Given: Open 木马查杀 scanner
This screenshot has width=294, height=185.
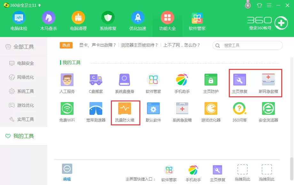Looking at the screenshot, I should point(48,21).
